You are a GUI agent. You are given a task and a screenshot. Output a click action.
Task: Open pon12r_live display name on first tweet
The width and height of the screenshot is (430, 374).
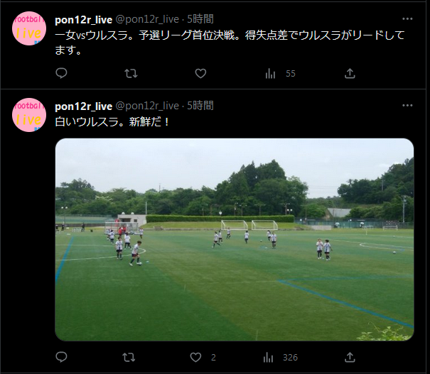(x=84, y=20)
